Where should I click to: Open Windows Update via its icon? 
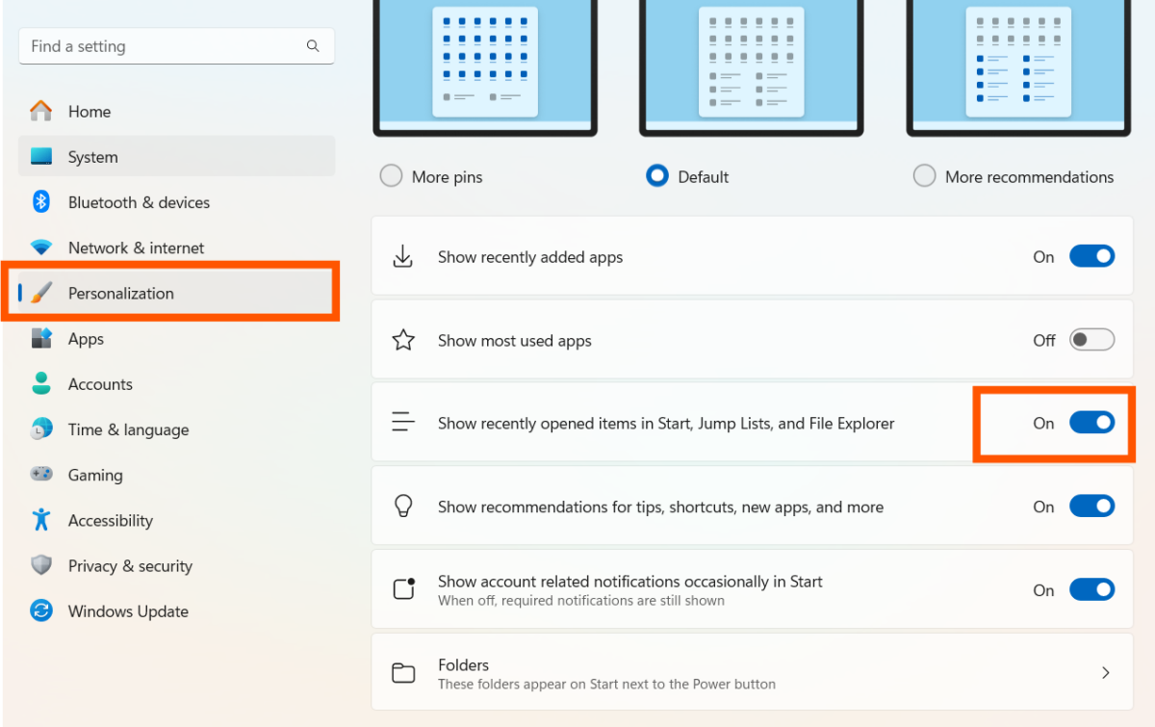click(x=42, y=610)
